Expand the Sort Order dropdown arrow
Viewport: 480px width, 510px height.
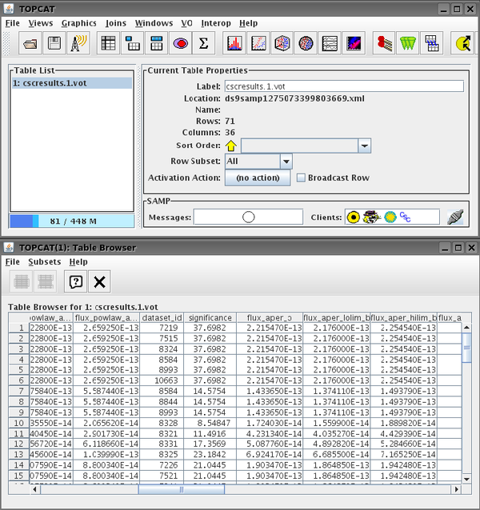pos(365,145)
